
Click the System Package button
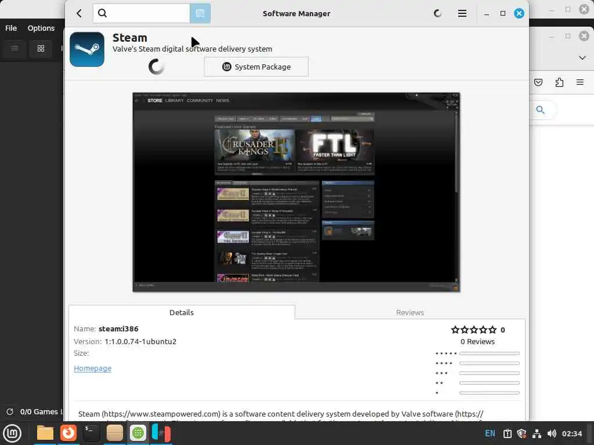[256, 67]
